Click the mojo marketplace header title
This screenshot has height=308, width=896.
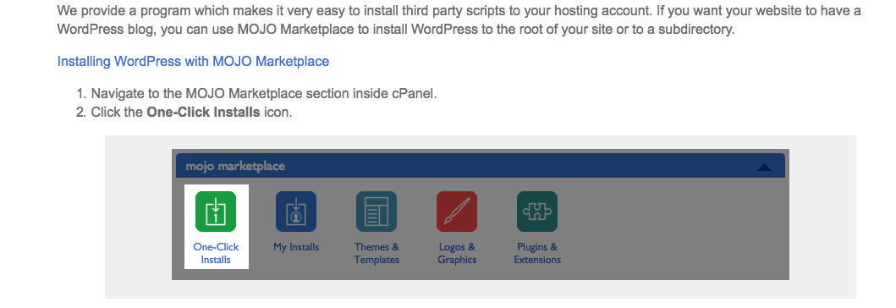point(235,167)
